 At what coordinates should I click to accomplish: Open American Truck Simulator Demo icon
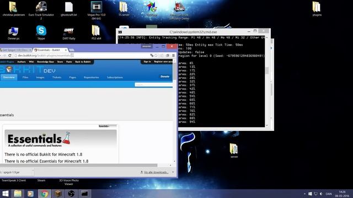(x=179, y=11)
